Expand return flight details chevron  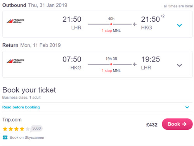click(x=179, y=65)
